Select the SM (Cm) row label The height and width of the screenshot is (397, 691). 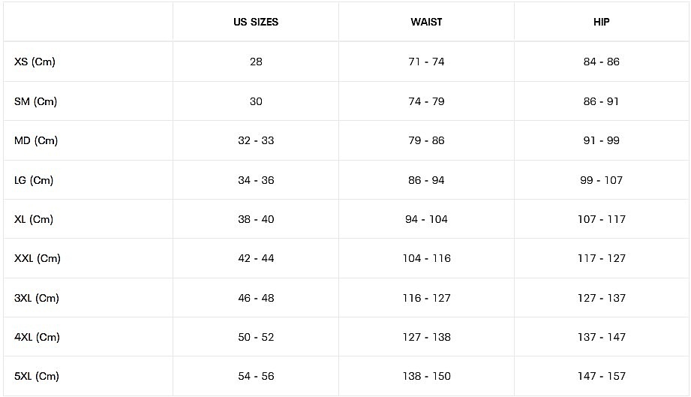(35, 101)
